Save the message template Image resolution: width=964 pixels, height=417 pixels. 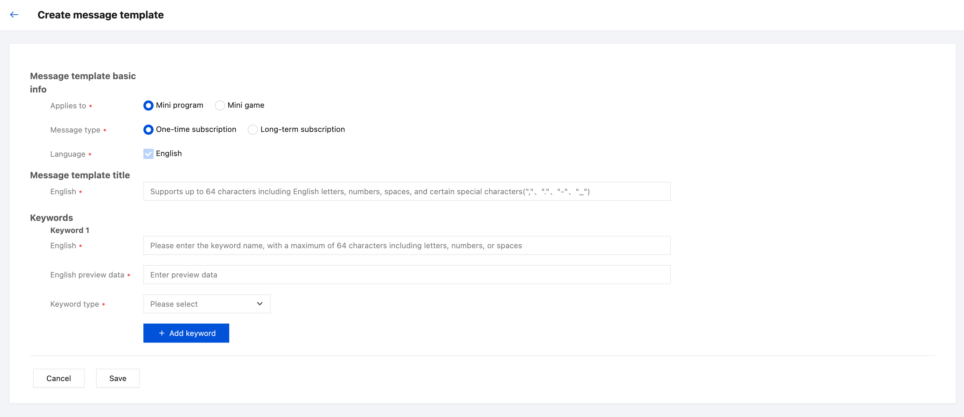coord(118,378)
